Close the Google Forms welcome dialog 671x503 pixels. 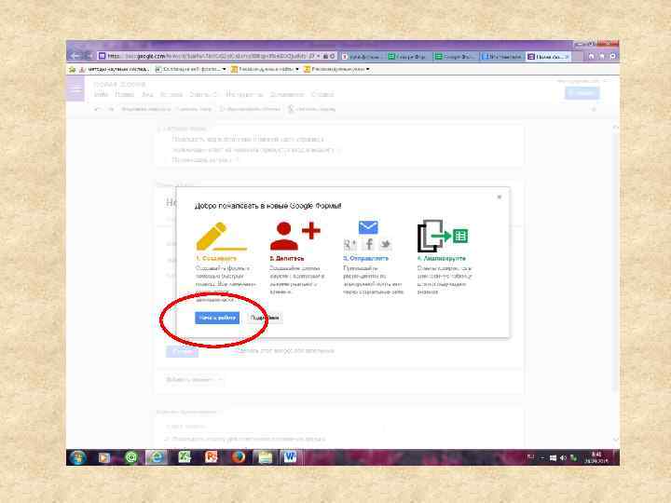pos(499,197)
